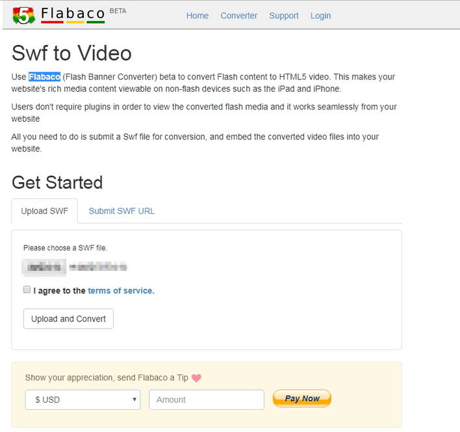Open the terms of service link
The height and width of the screenshot is (432, 460).
[x=121, y=290]
